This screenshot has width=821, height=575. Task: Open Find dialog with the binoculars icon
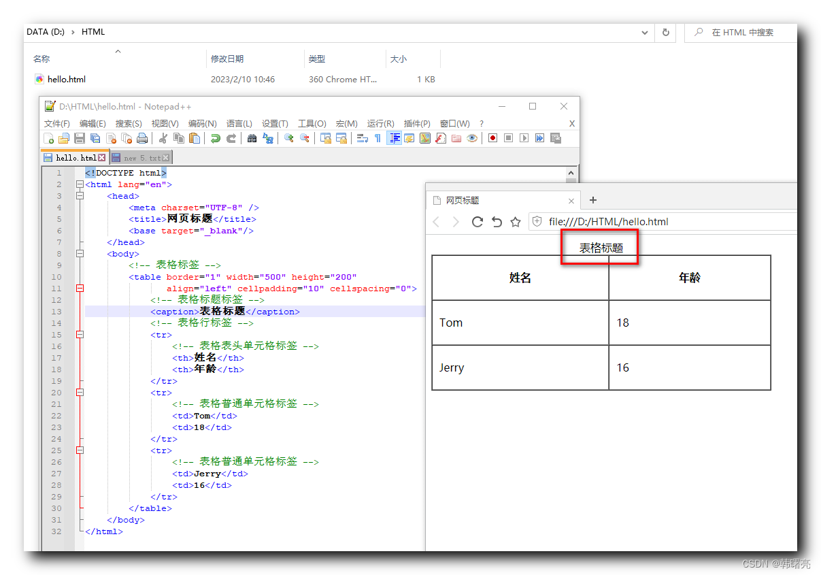252,137
